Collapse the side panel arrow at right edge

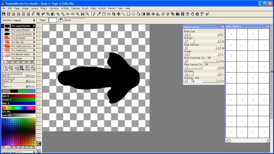coord(272,72)
